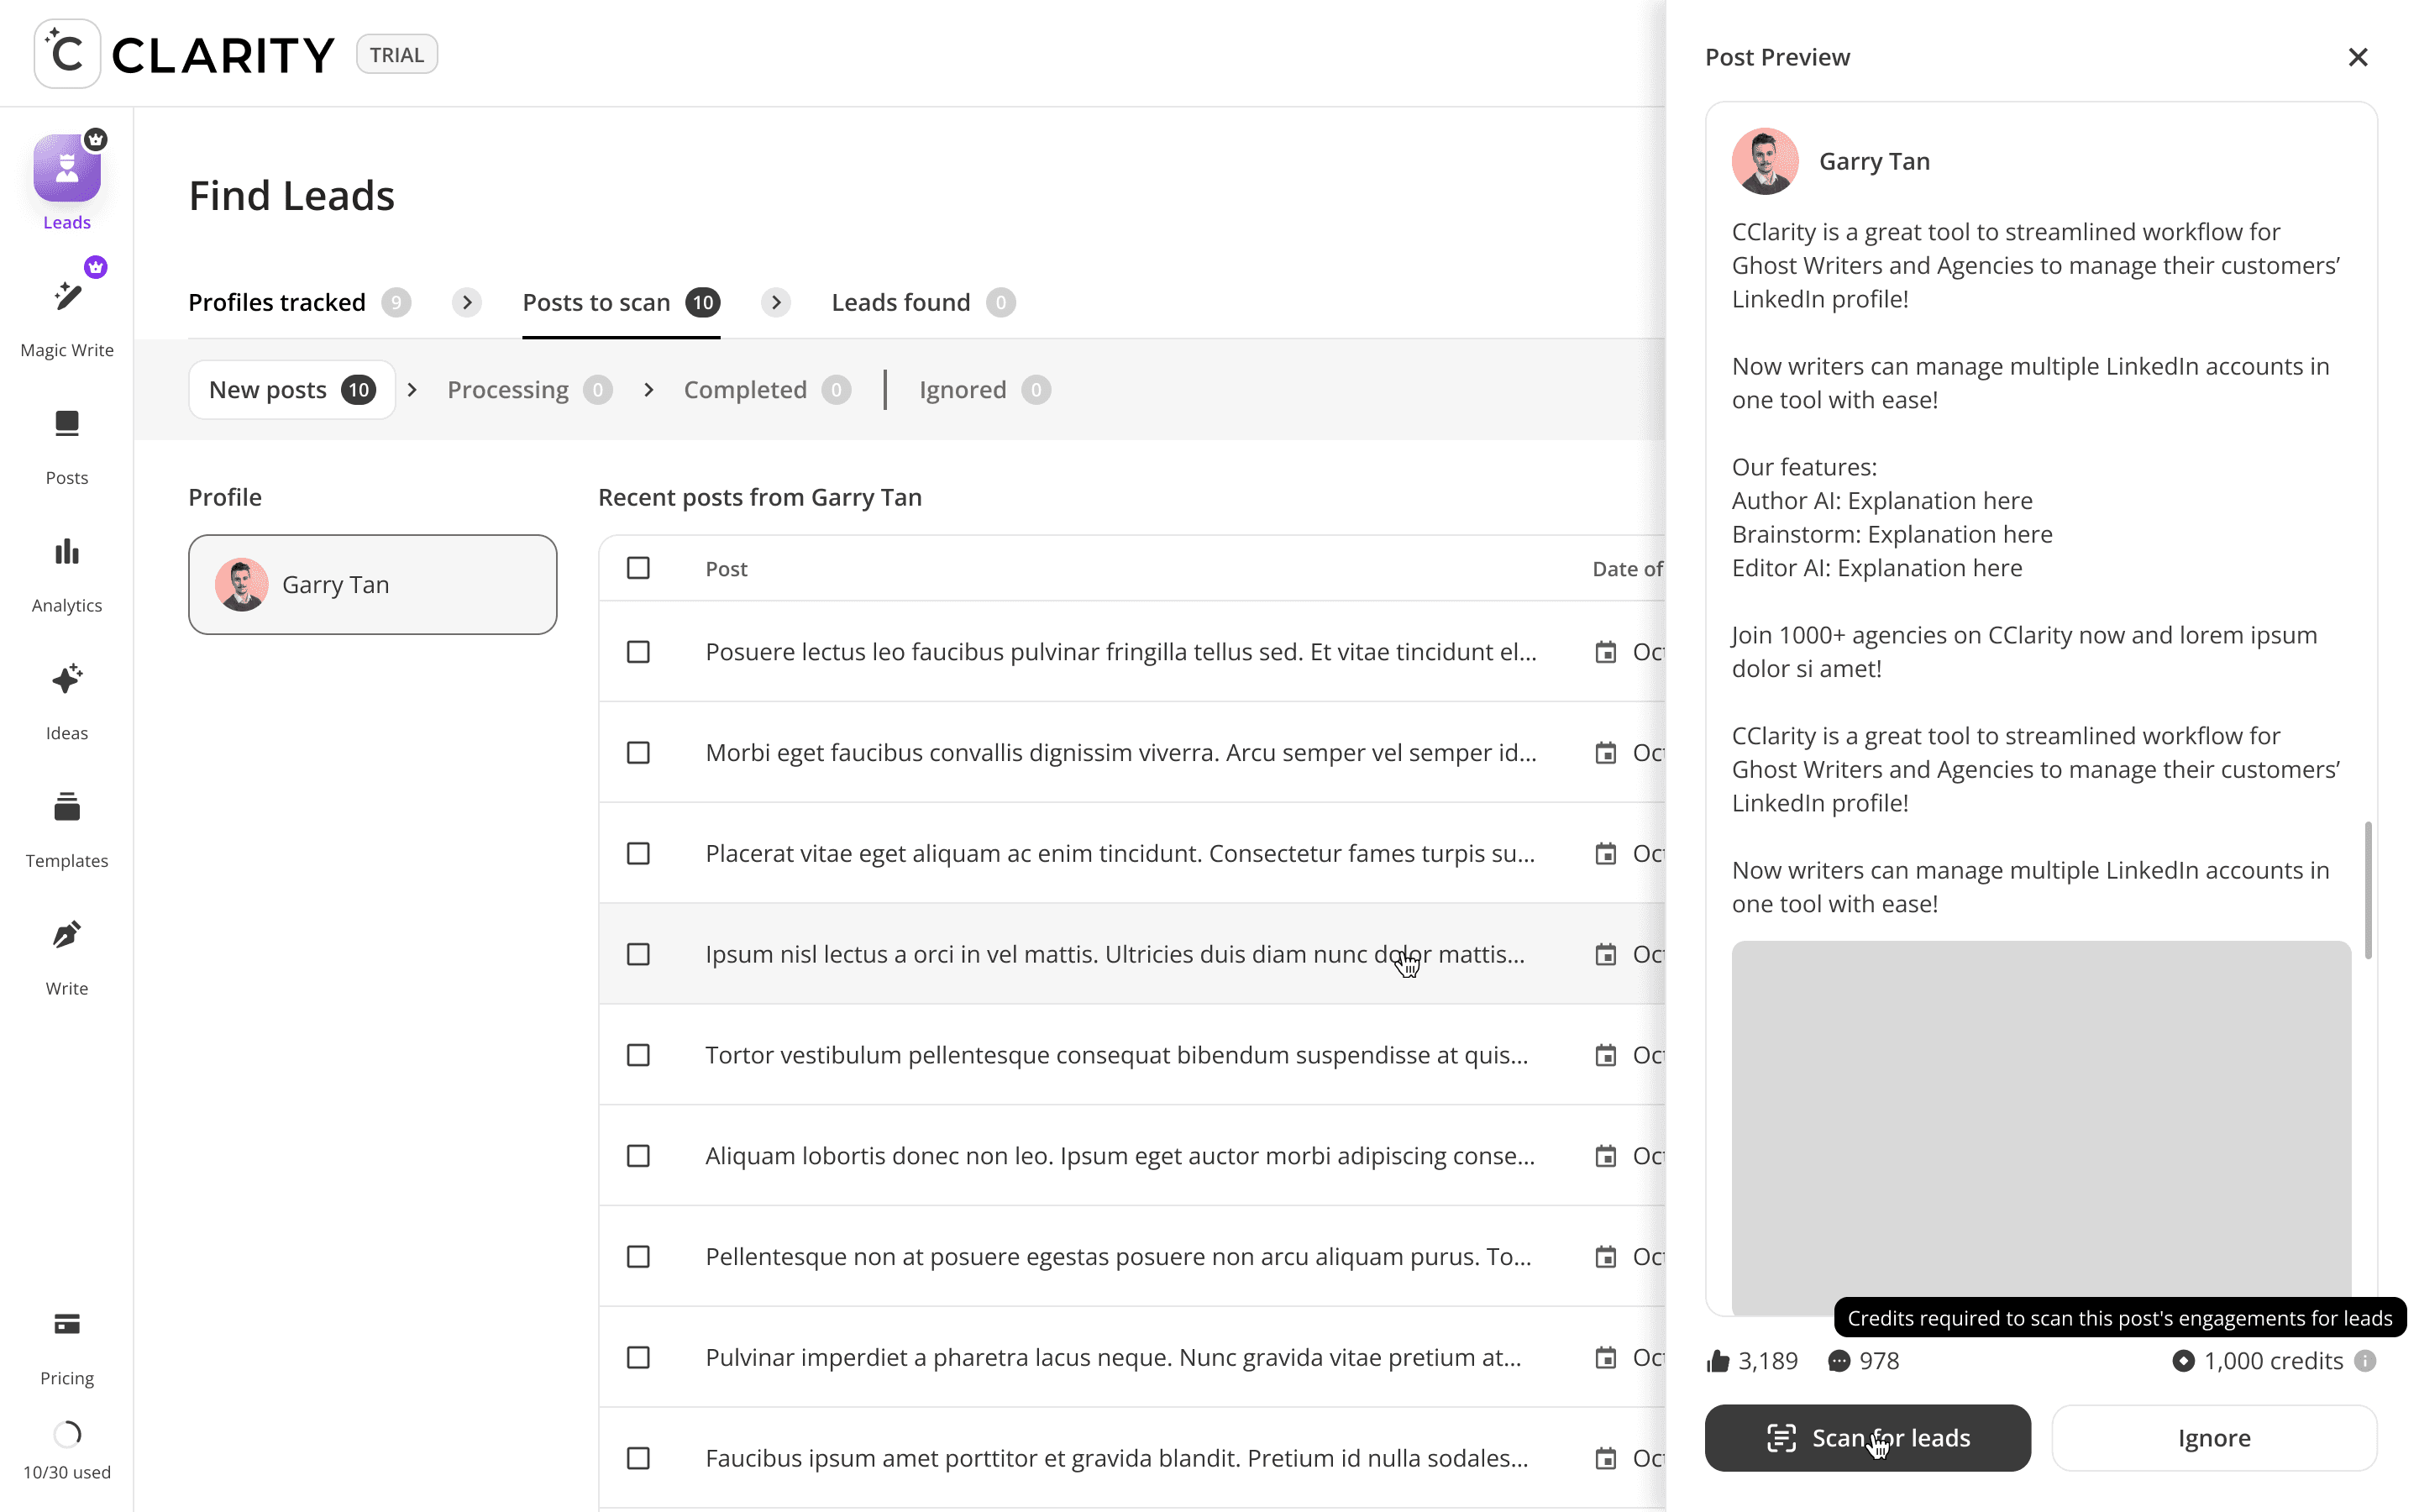Open the Templates sidebar icon
The width and height of the screenshot is (2419, 1512).
pyautogui.click(x=67, y=807)
